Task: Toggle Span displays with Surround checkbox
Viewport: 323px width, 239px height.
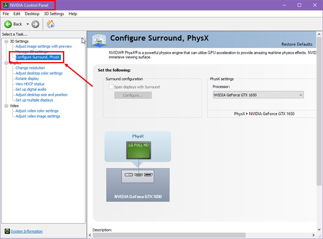Action: pyautogui.click(x=111, y=87)
